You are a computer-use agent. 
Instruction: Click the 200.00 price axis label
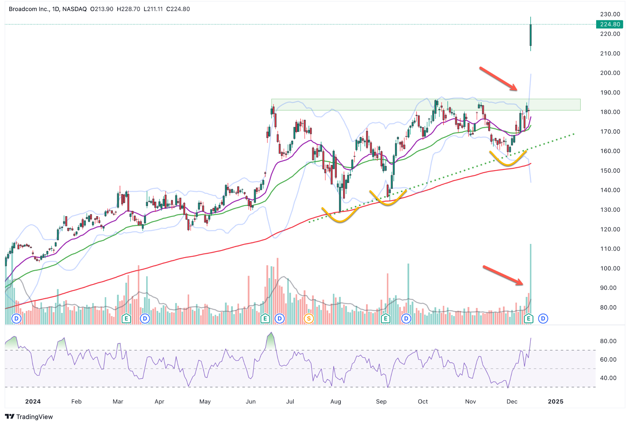[610, 73]
